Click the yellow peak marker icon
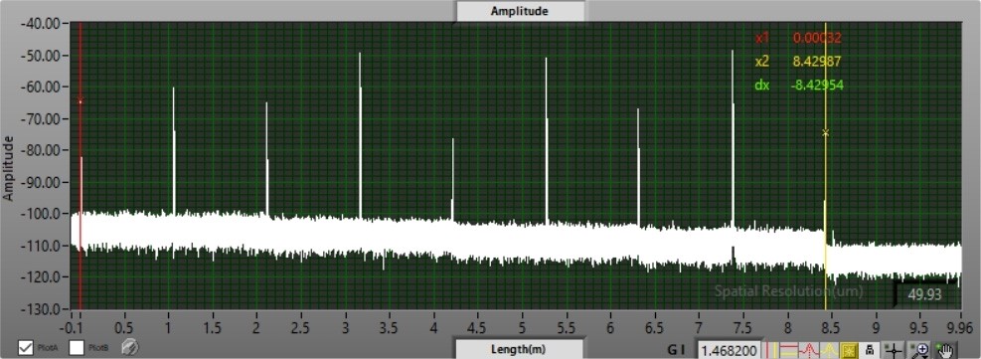Viewport: 981px width, 359px height. coord(830,349)
